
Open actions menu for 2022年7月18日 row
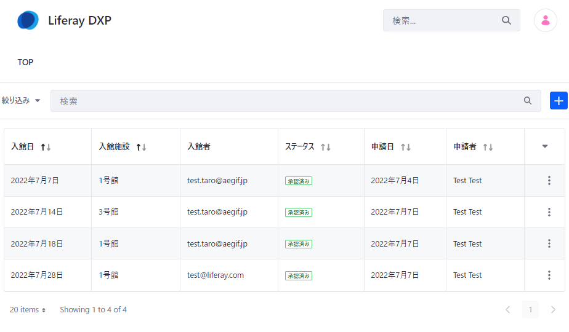[549, 244]
